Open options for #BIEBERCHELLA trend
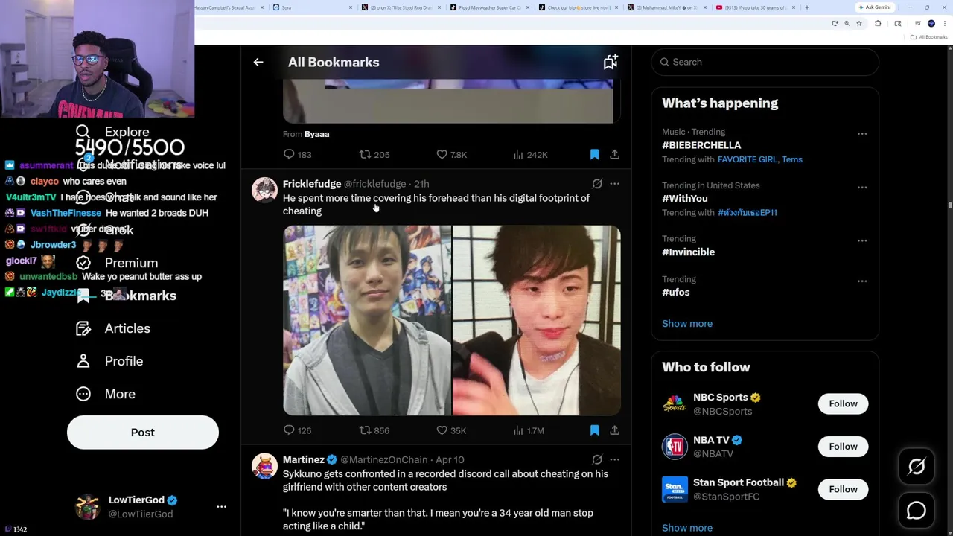Screen dimensions: 953x536 [x=862, y=134]
